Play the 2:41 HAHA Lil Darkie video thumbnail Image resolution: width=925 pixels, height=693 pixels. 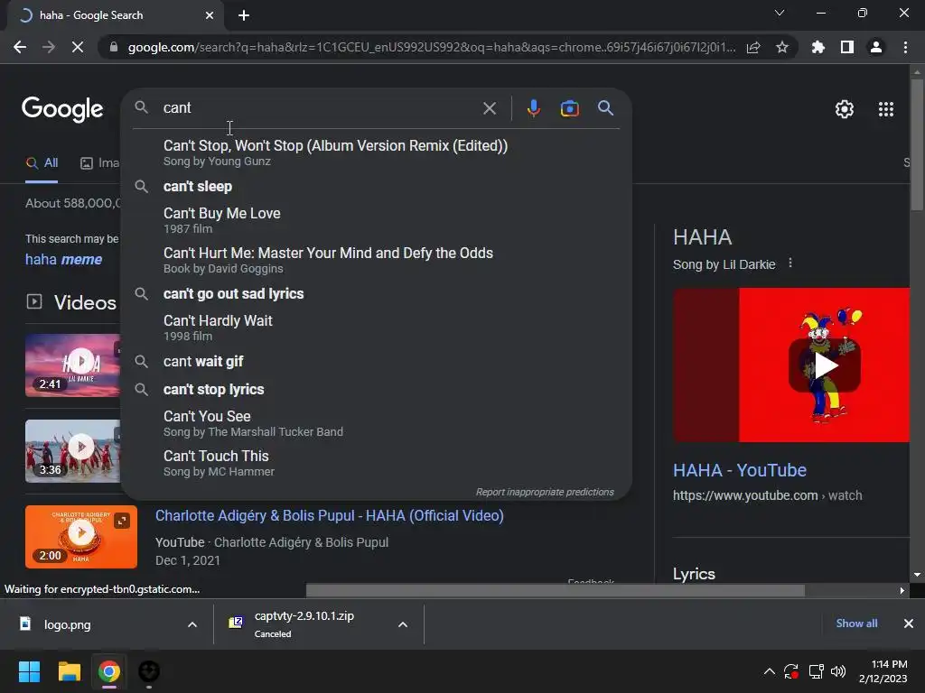[x=72, y=365]
